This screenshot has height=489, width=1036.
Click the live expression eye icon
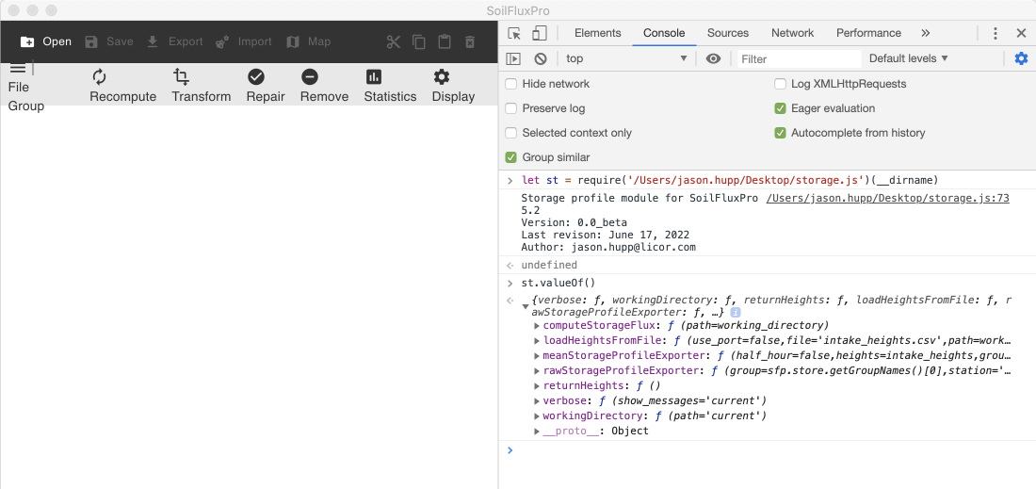tap(713, 58)
